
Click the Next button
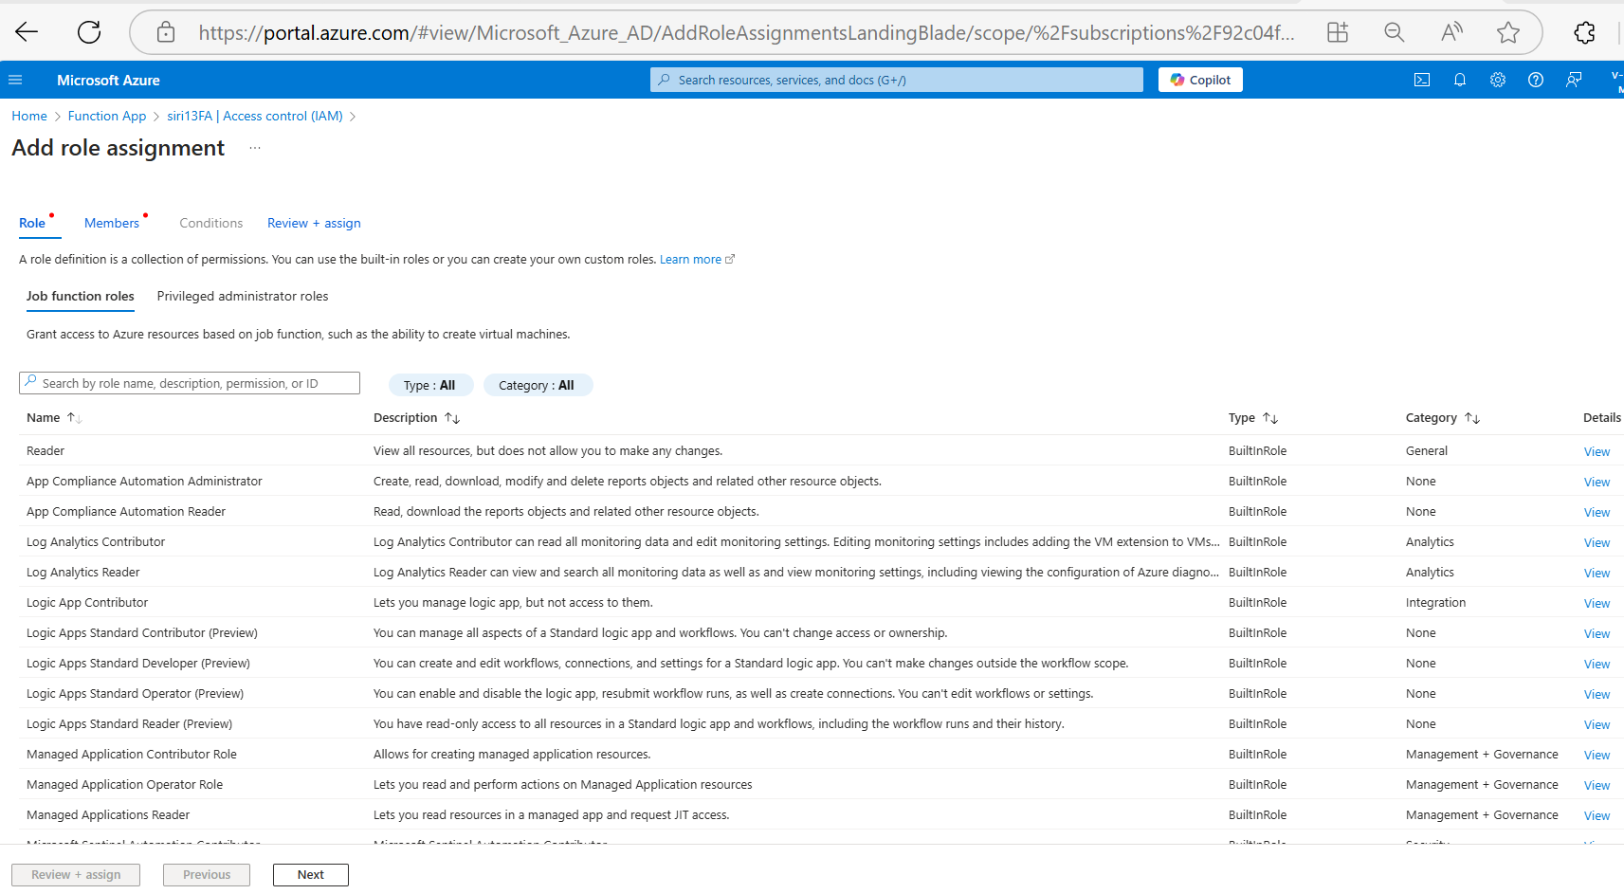[x=311, y=875]
